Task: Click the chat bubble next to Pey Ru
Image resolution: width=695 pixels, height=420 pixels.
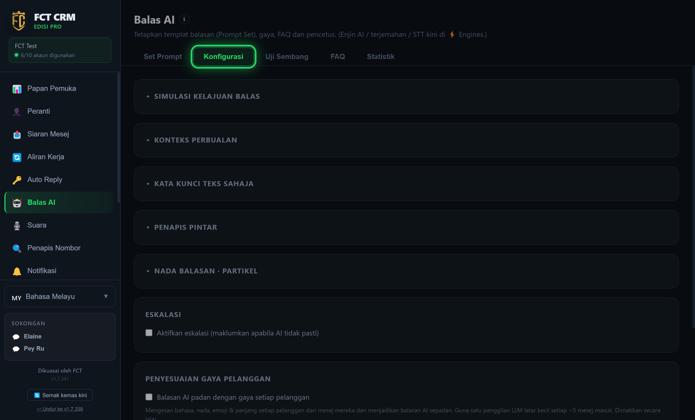Action: pos(16,349)
